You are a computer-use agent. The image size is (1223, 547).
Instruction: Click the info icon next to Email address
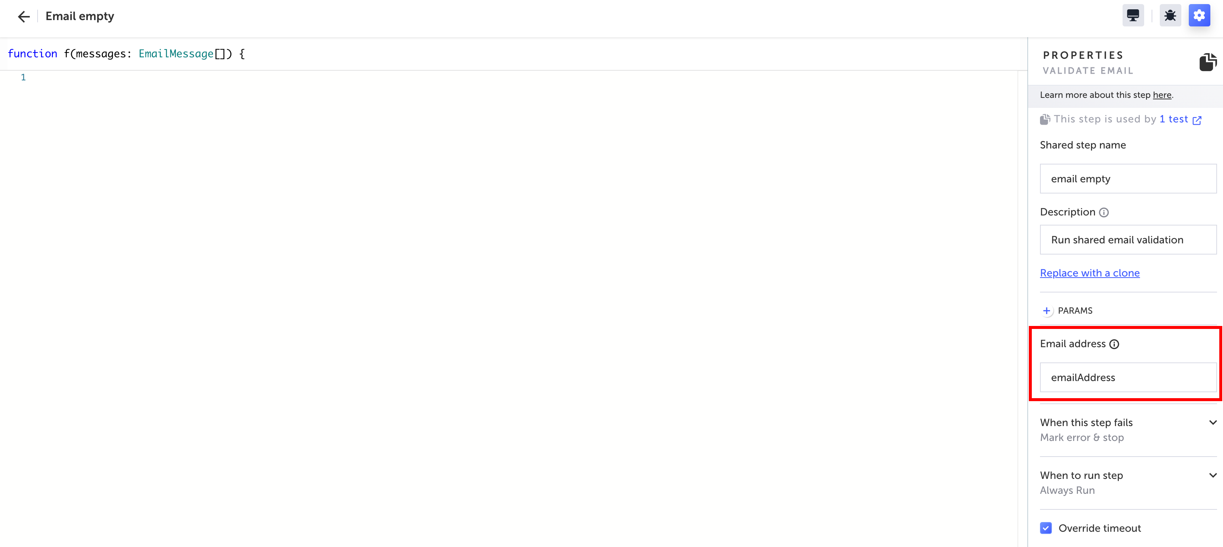pos(1114,344)
